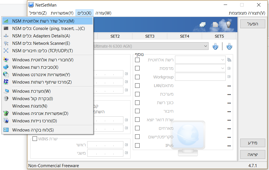Open NSM Network Scanner tool

coord(48,43)
